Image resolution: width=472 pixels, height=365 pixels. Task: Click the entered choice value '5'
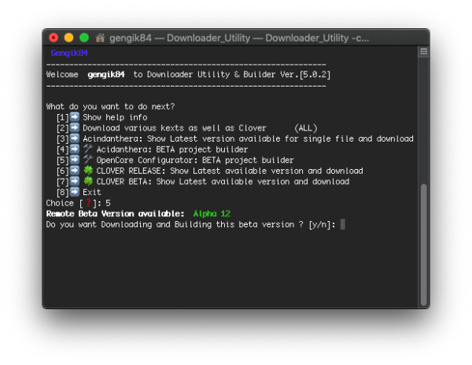(108, 203)
